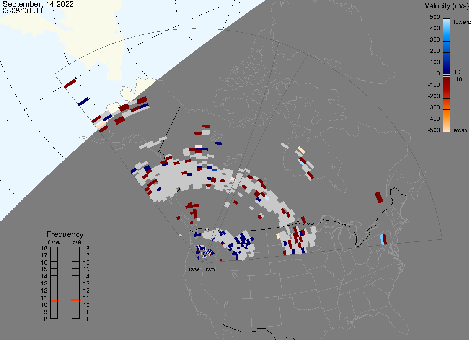Click the -300 tick label on the velocity scale
The image size is (471, 340).
[x=434, y=107]
